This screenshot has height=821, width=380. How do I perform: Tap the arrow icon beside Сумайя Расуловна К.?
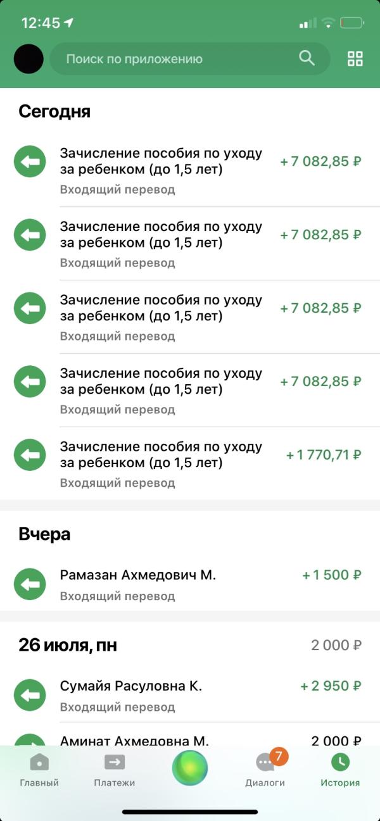[30, 695]
